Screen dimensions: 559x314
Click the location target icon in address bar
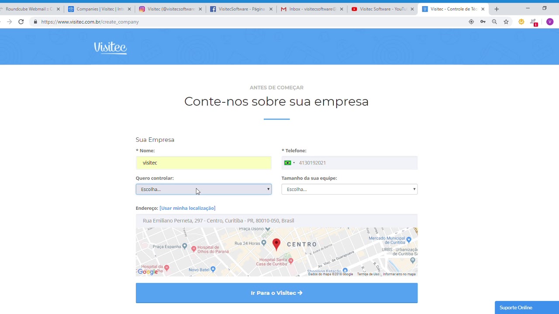tap(471, 22)
